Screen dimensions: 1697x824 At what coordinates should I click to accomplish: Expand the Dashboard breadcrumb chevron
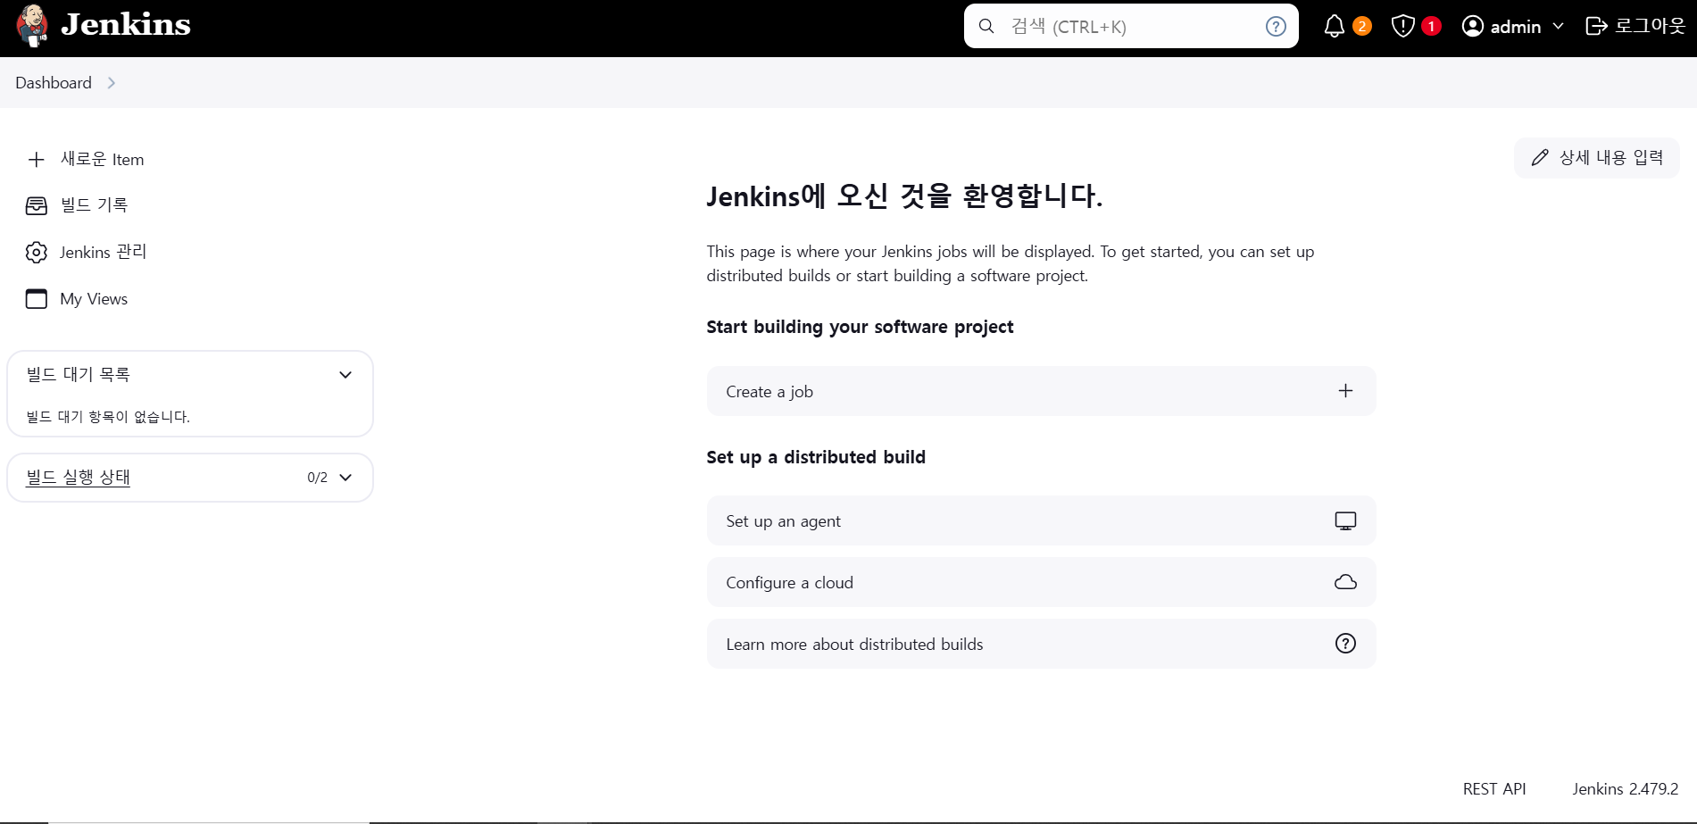[112, 83]
